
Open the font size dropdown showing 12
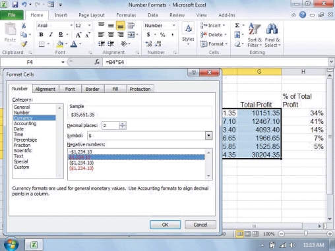click(x=89, y=26)
